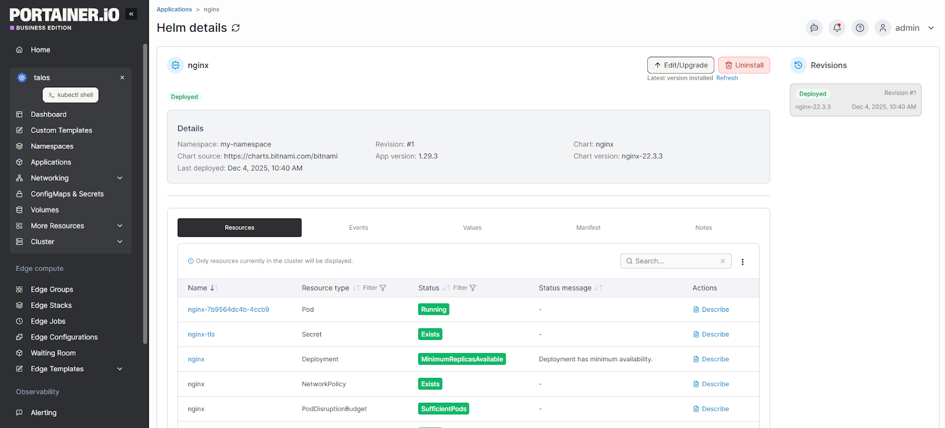Click the Edit/Upgrade button
The image size is (945, 428).
click(680, 65)
